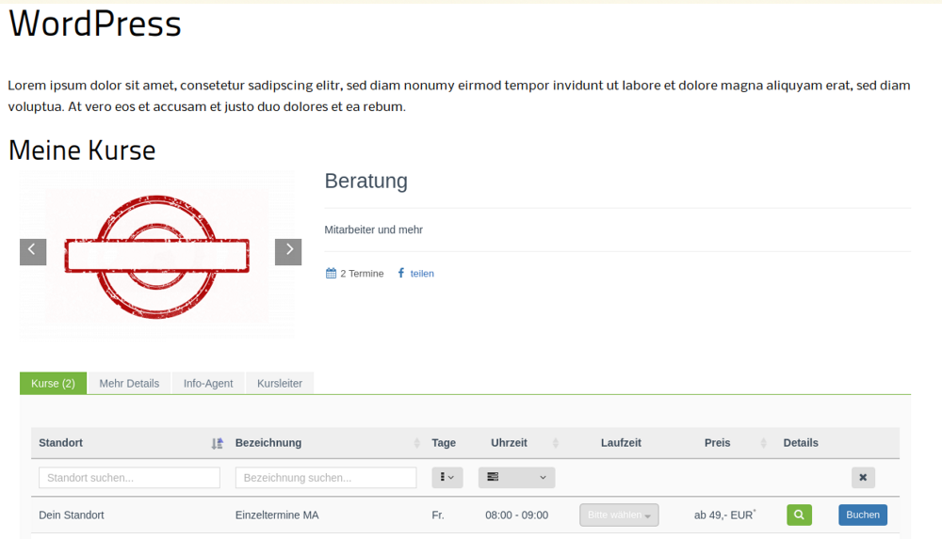Sort table by Standort column
942x539 pixels.
tap(218, 443)
